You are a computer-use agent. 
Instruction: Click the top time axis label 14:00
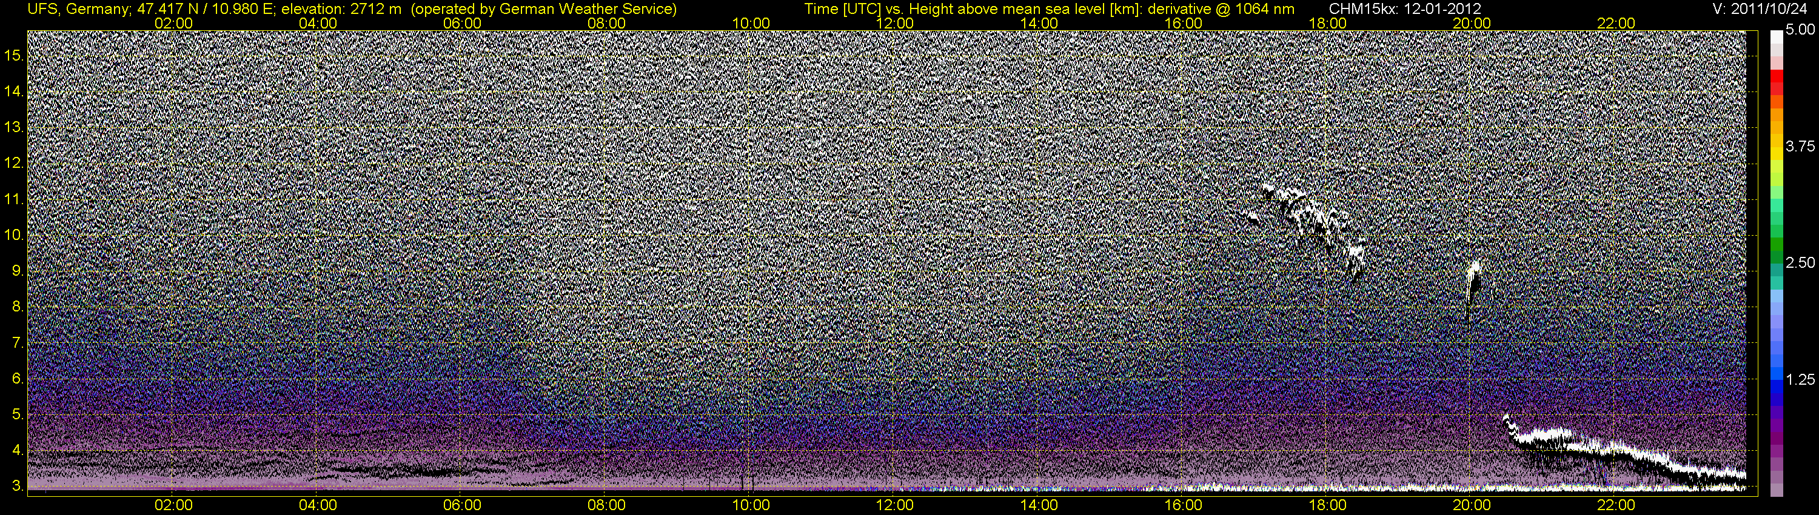(x=1039, y=23)
